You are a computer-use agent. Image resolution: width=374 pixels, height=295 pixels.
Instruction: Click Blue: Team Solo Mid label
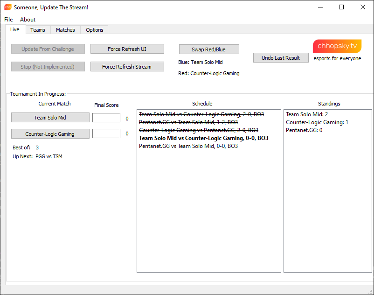click(x=201, y=62)
